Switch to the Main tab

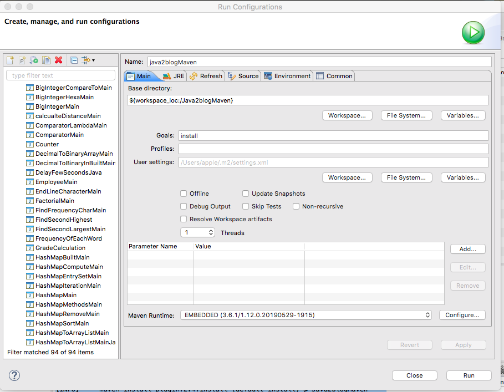pyautogui.click(x=139, y=76)
